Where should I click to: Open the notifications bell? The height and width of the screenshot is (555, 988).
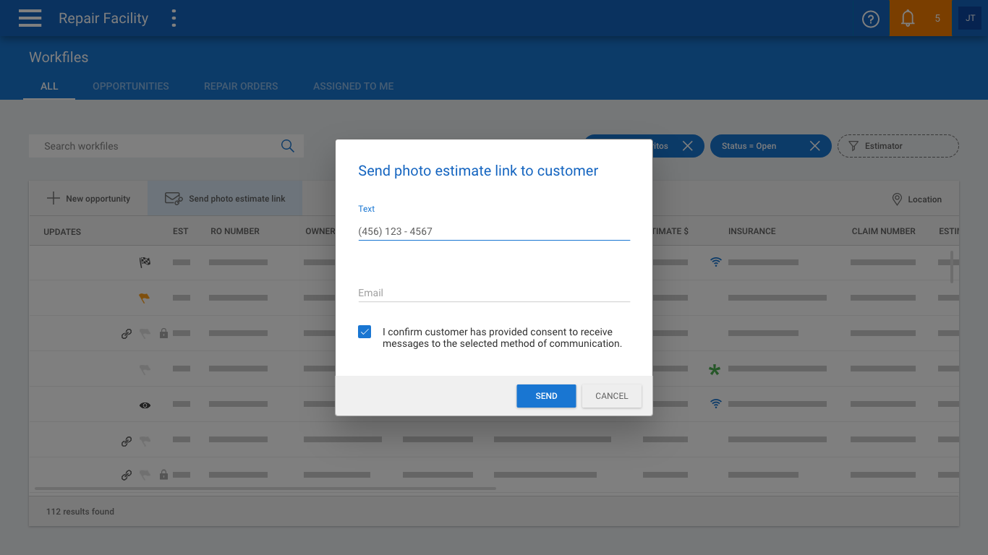pos(908,18)
